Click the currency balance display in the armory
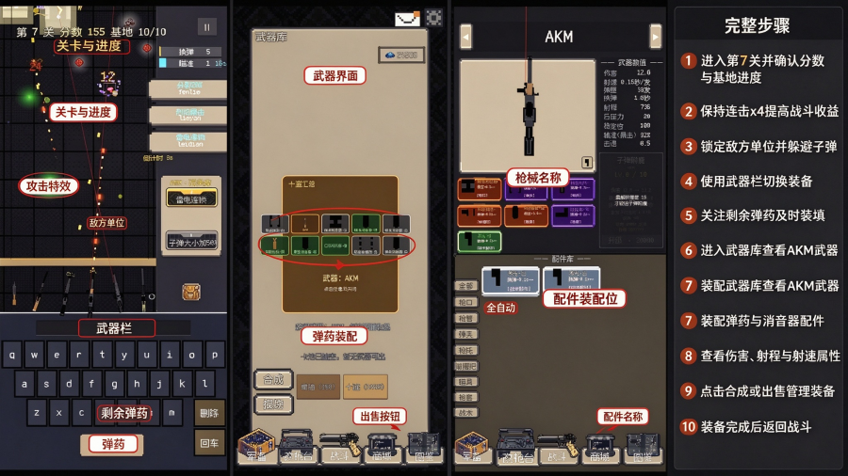The height and width of the screenshot is (476, 848). click(401, 56)
